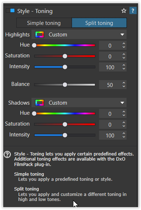Switch to the Simple toning tab

pyautogui.click(x=44, y=23)
